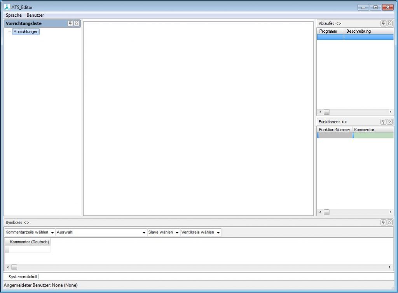The image size is (398, 293).
Task: Click the horizontal scrollbar of the Symbole panel
Action: tap(14, 267)
